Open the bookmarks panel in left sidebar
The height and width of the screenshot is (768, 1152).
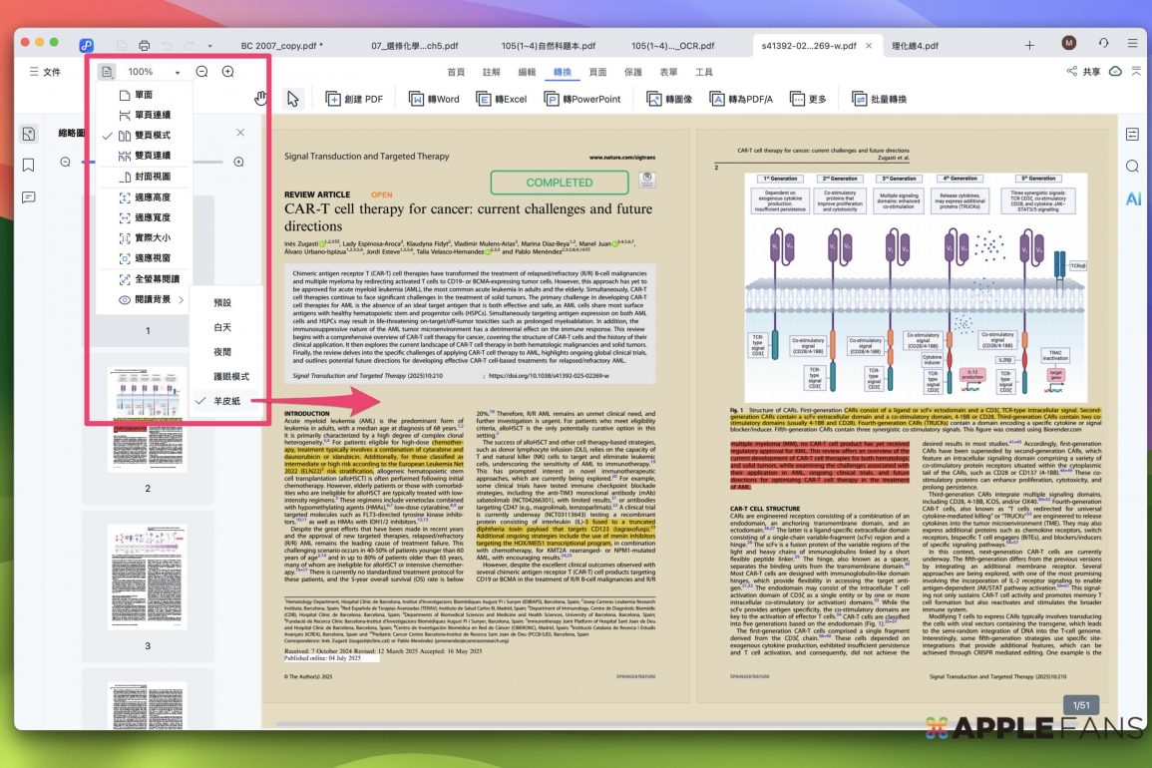point(28,165)
